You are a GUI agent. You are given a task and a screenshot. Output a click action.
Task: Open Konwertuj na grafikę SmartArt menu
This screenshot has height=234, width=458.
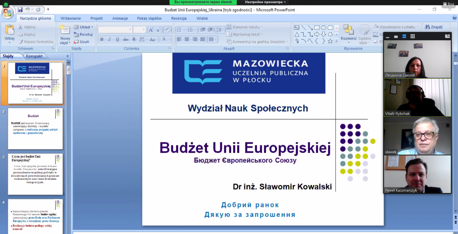[x=257, y=42]
